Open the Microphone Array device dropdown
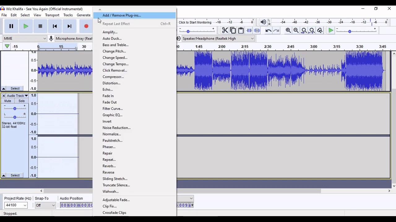This screenshot has width=396, height=222. coord(74,39)
